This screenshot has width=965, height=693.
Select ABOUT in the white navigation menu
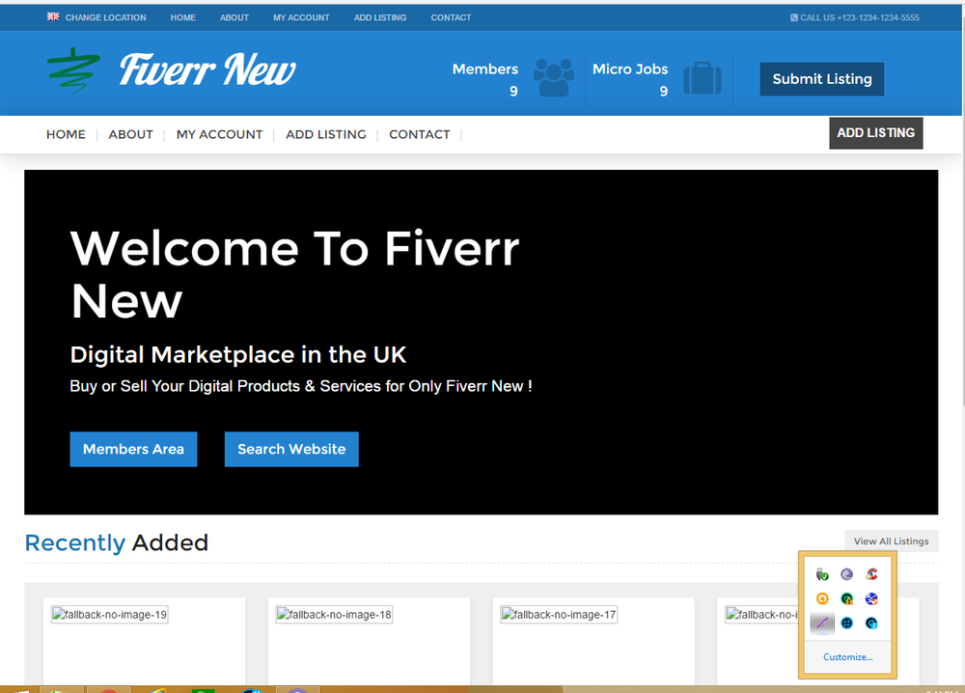tap(131, 135)
